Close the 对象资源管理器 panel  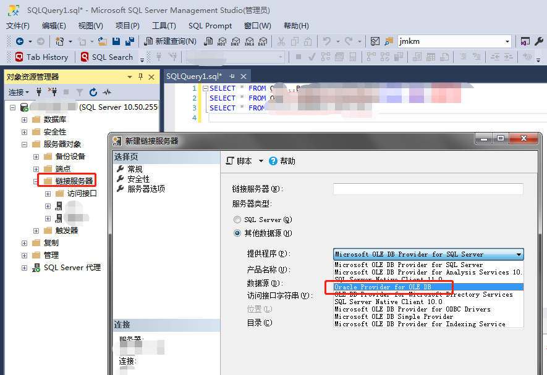pyautogui.click(x=151, y=77)
